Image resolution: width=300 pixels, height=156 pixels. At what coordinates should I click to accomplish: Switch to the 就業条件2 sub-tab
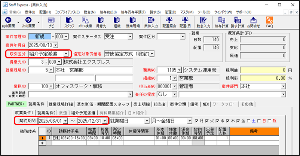tap(46, 113)
